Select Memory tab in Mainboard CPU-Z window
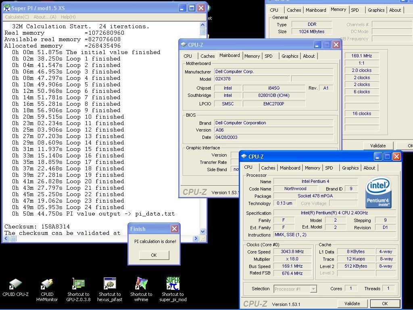Screen dimensions: 413x310 point(252,56)
